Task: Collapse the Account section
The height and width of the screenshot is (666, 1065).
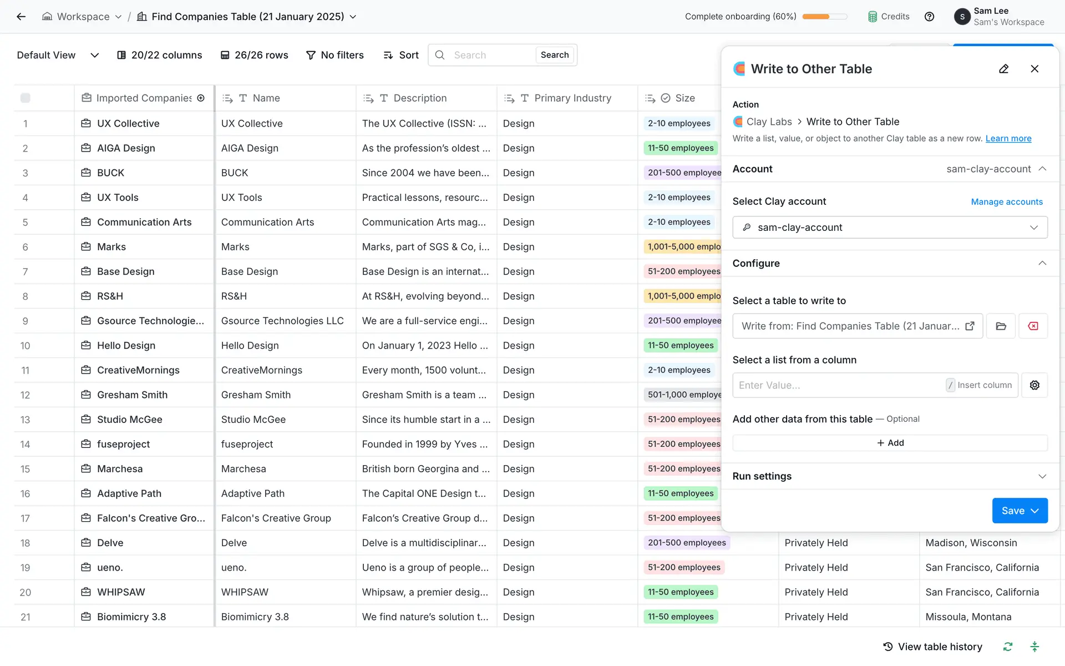Action: [x=1042, y=169]
